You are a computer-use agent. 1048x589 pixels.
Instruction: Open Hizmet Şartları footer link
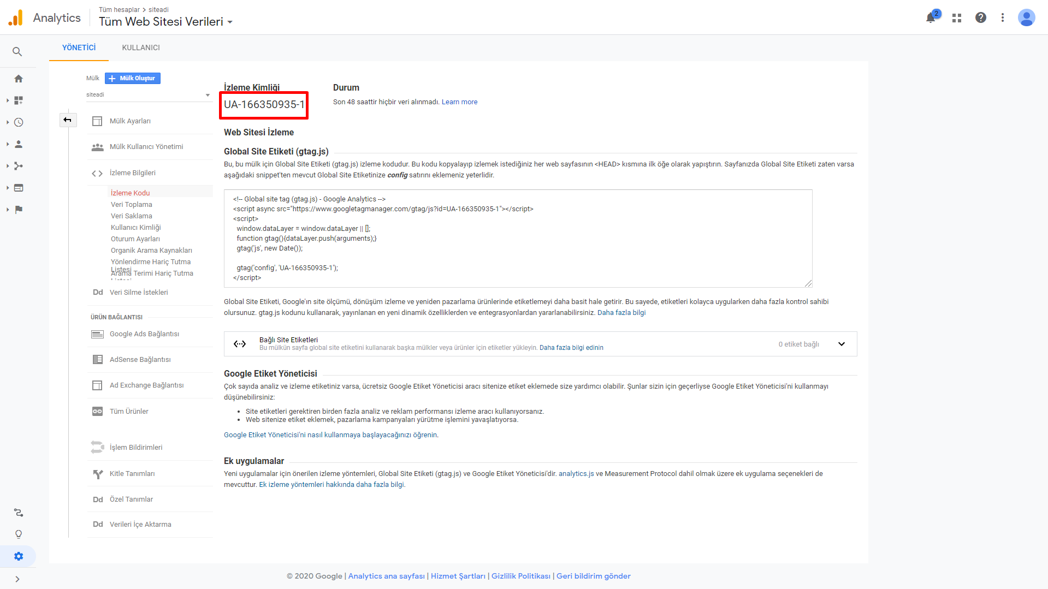458,576
